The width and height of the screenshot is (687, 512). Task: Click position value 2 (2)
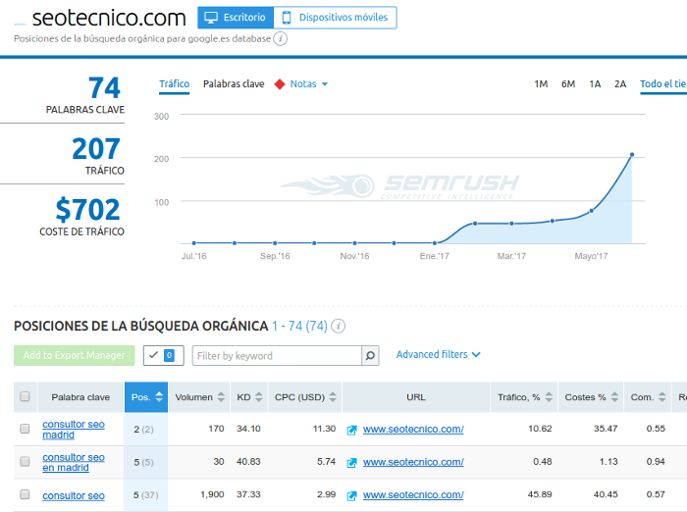tap(143, 430)
